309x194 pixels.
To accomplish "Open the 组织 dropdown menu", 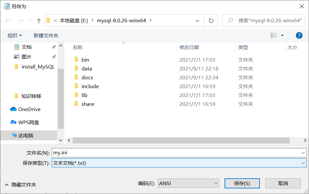I will 14,35.
